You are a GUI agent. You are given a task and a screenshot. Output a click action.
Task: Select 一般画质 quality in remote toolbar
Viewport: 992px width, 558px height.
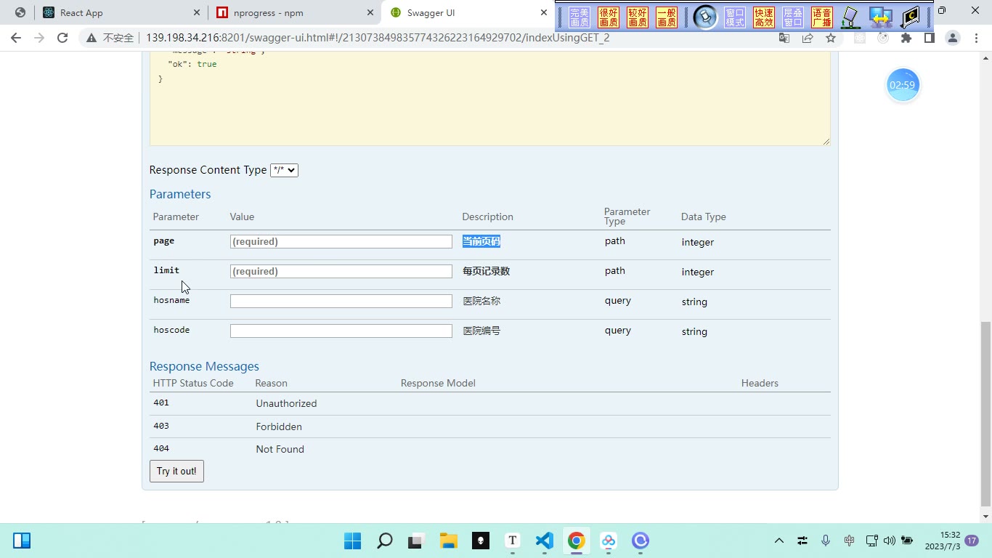click(667, 17)
